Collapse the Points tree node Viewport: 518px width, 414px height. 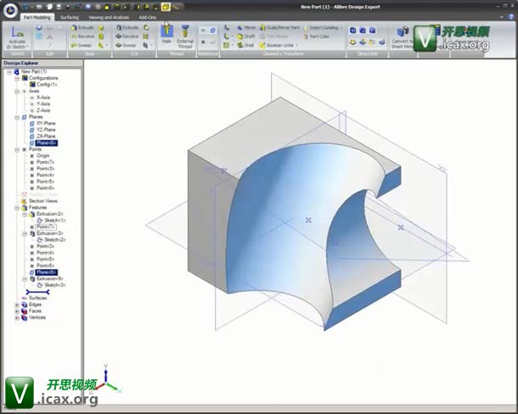(17, 149)
